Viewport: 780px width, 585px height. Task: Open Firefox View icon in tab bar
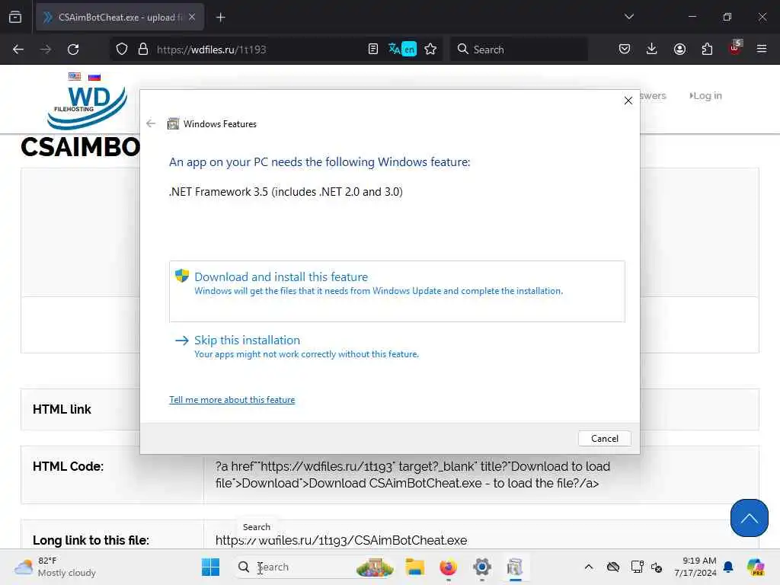pos(15,18)
